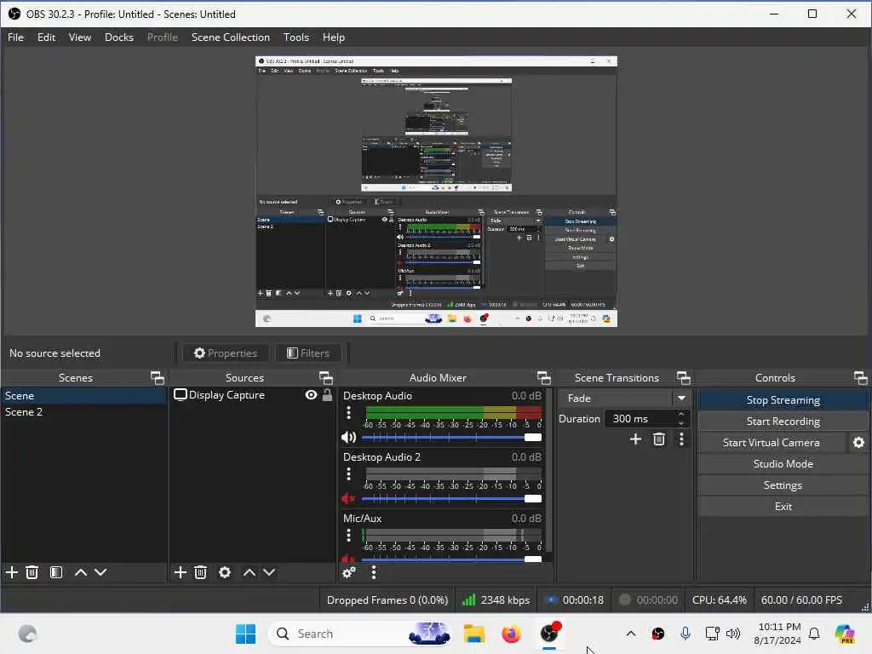This screenshot has height=654, width=872.
Task: Open the Help menu
Action: point(334,37)
